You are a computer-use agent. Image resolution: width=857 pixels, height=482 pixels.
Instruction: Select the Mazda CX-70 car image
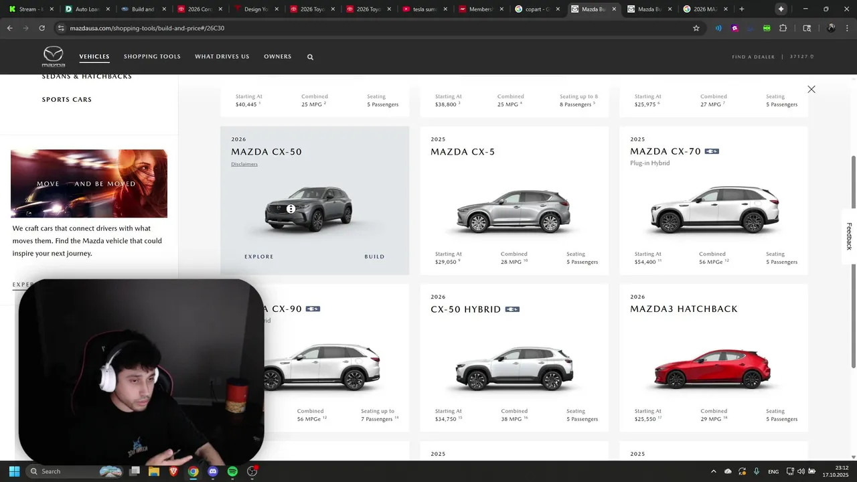tap(714, 210)
